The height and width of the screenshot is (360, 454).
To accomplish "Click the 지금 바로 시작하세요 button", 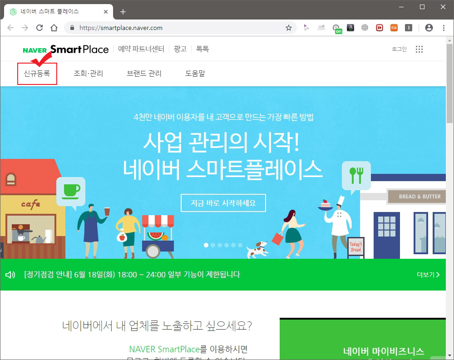I will (x=223, y=203).
